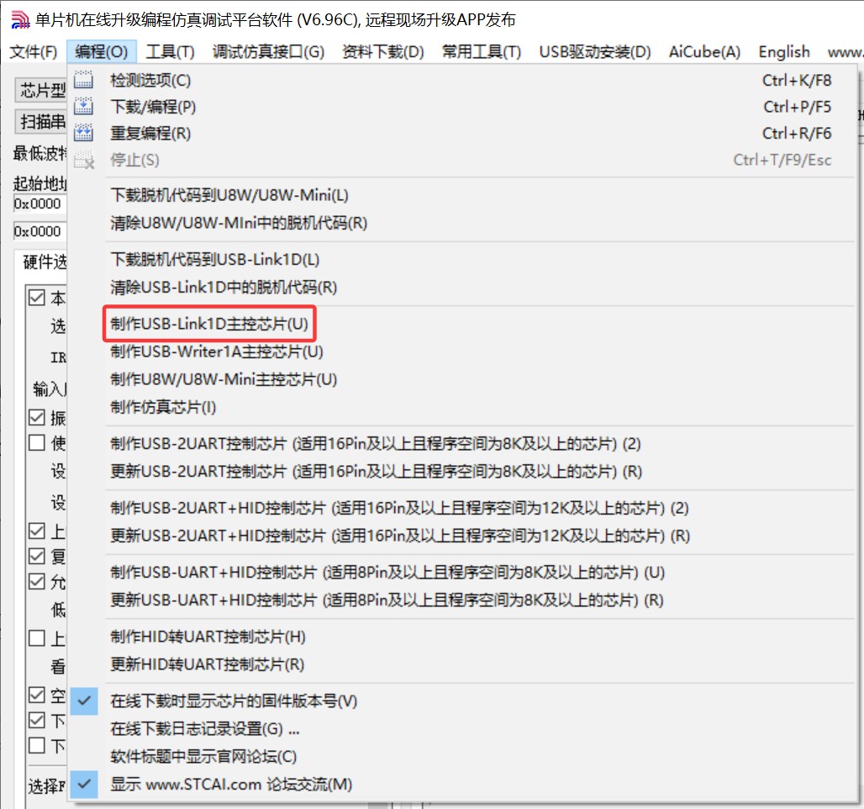Choose 制作仿真芯片(I) from the menu

pyautogui.click(x=163, y=407)
